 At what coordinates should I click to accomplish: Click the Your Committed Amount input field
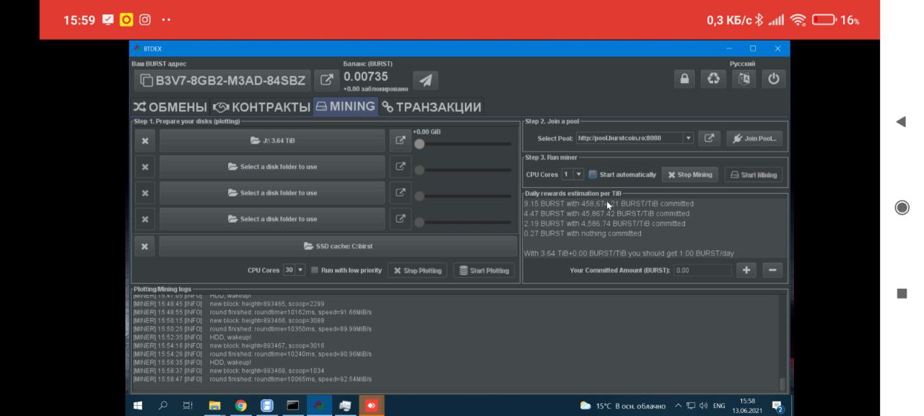[x=702, y=270]
